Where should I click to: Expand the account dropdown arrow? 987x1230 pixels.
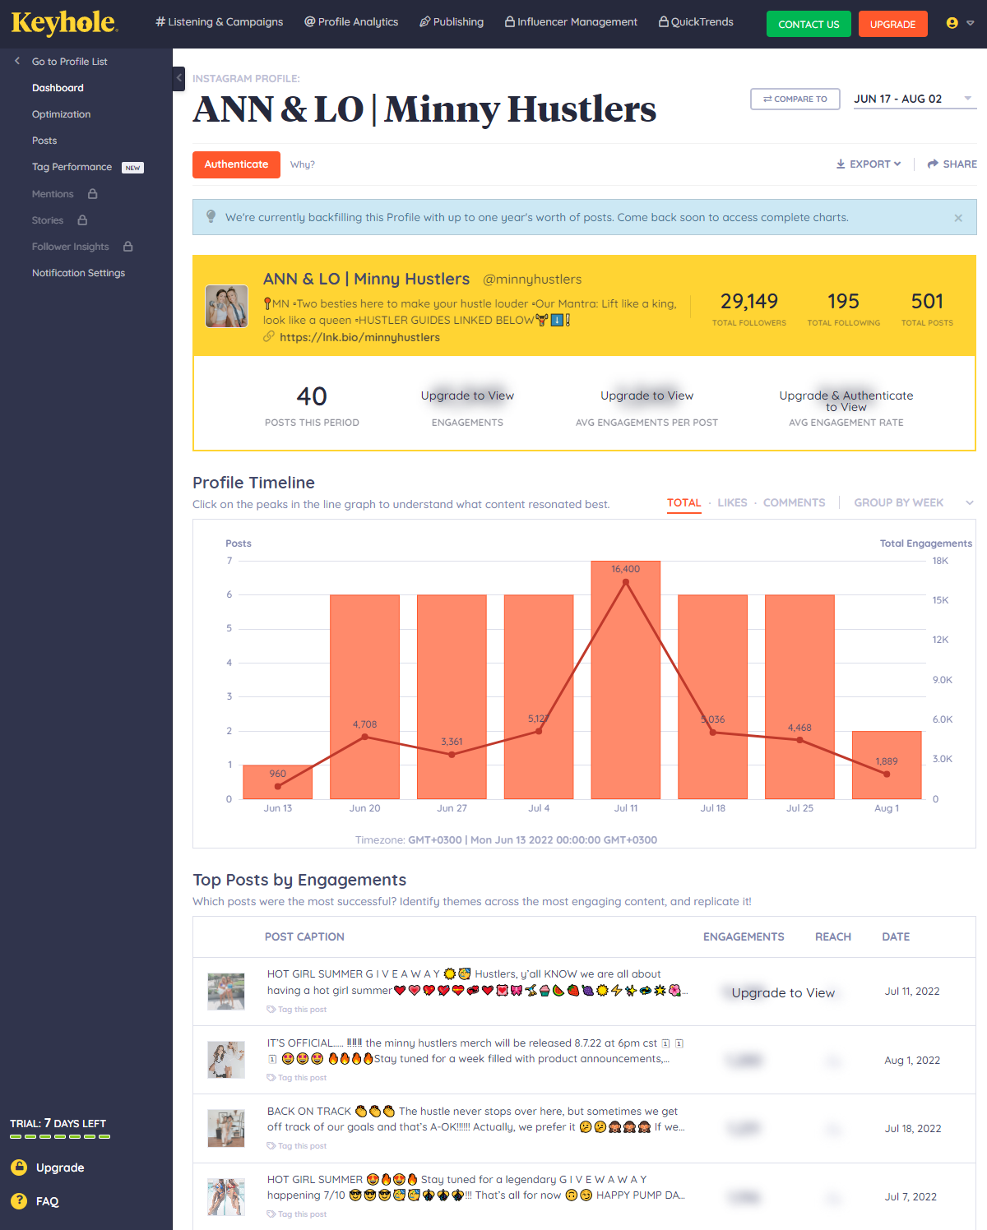pos(971,23)
